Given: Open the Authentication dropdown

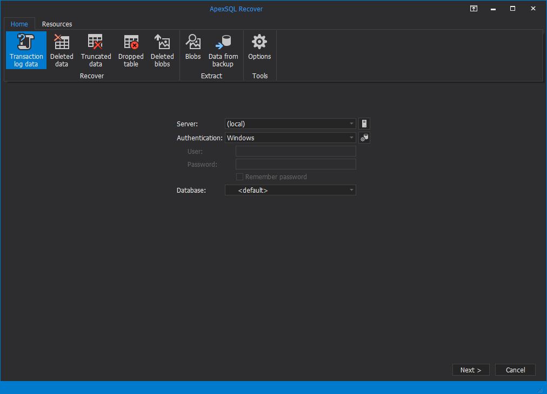Looking at the screenshot, I should click(x=351, y=138).
